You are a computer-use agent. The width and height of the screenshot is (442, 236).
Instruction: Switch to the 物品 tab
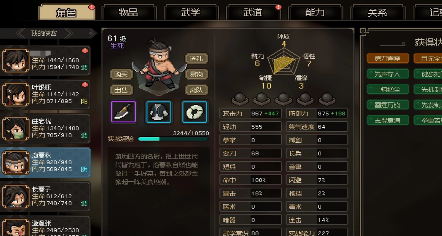[x=128, y=13]
